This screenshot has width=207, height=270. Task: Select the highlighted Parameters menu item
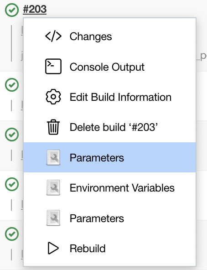coord(110,157)
